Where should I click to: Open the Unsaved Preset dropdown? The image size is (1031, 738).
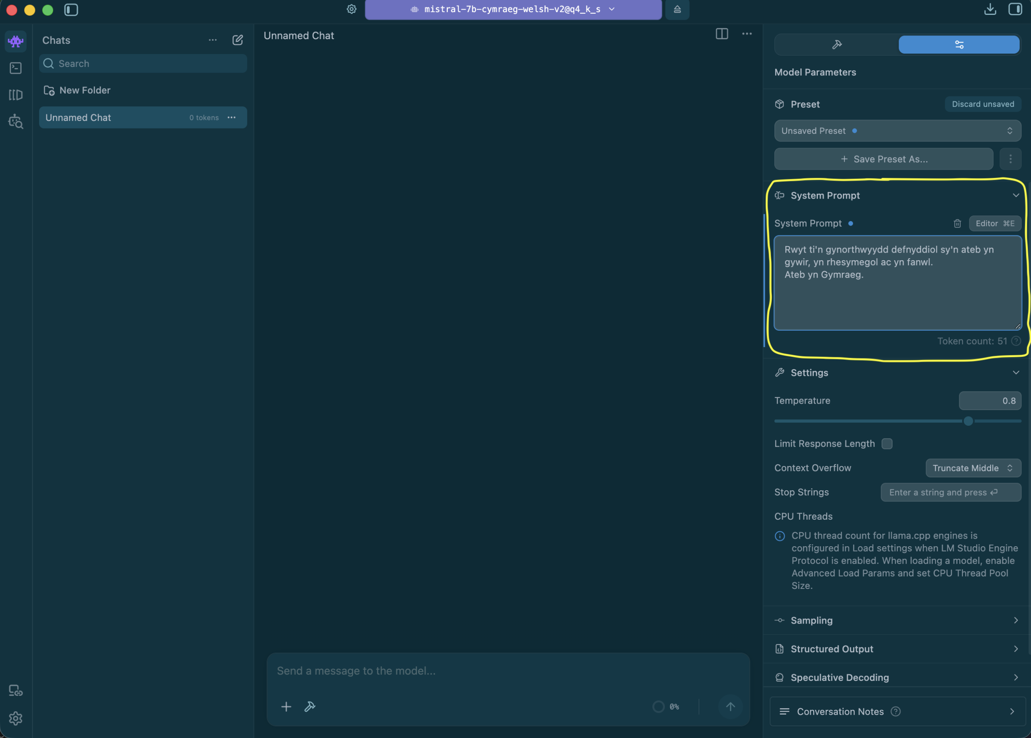[x=897, y=131]
